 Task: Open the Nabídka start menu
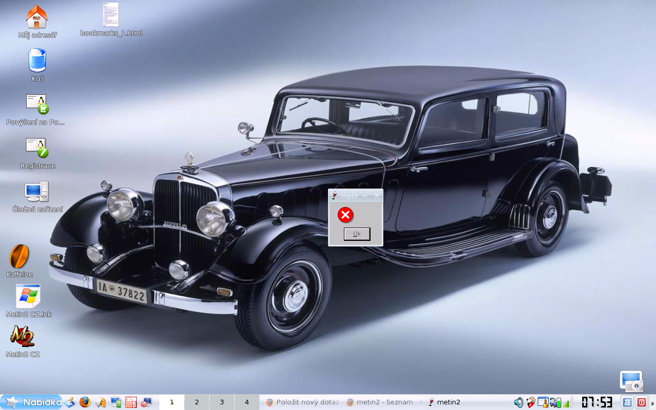coord(32,402)
